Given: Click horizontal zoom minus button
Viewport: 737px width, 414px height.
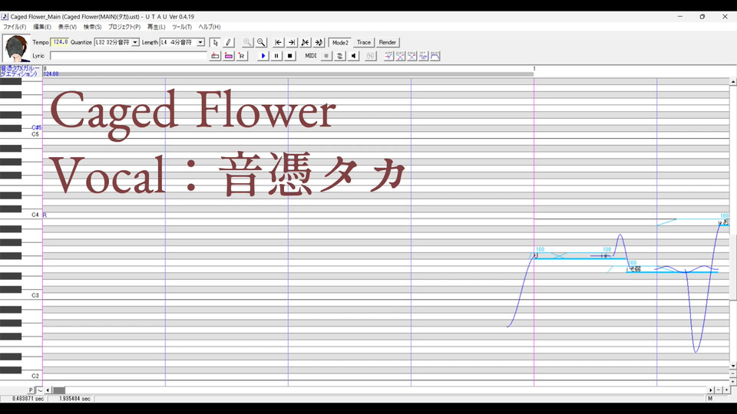Looking at the screenshot, I should click(719, 390).
